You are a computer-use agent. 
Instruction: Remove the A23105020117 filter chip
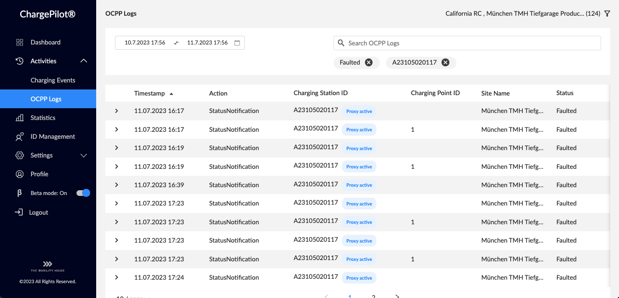(x=445, y=62)
